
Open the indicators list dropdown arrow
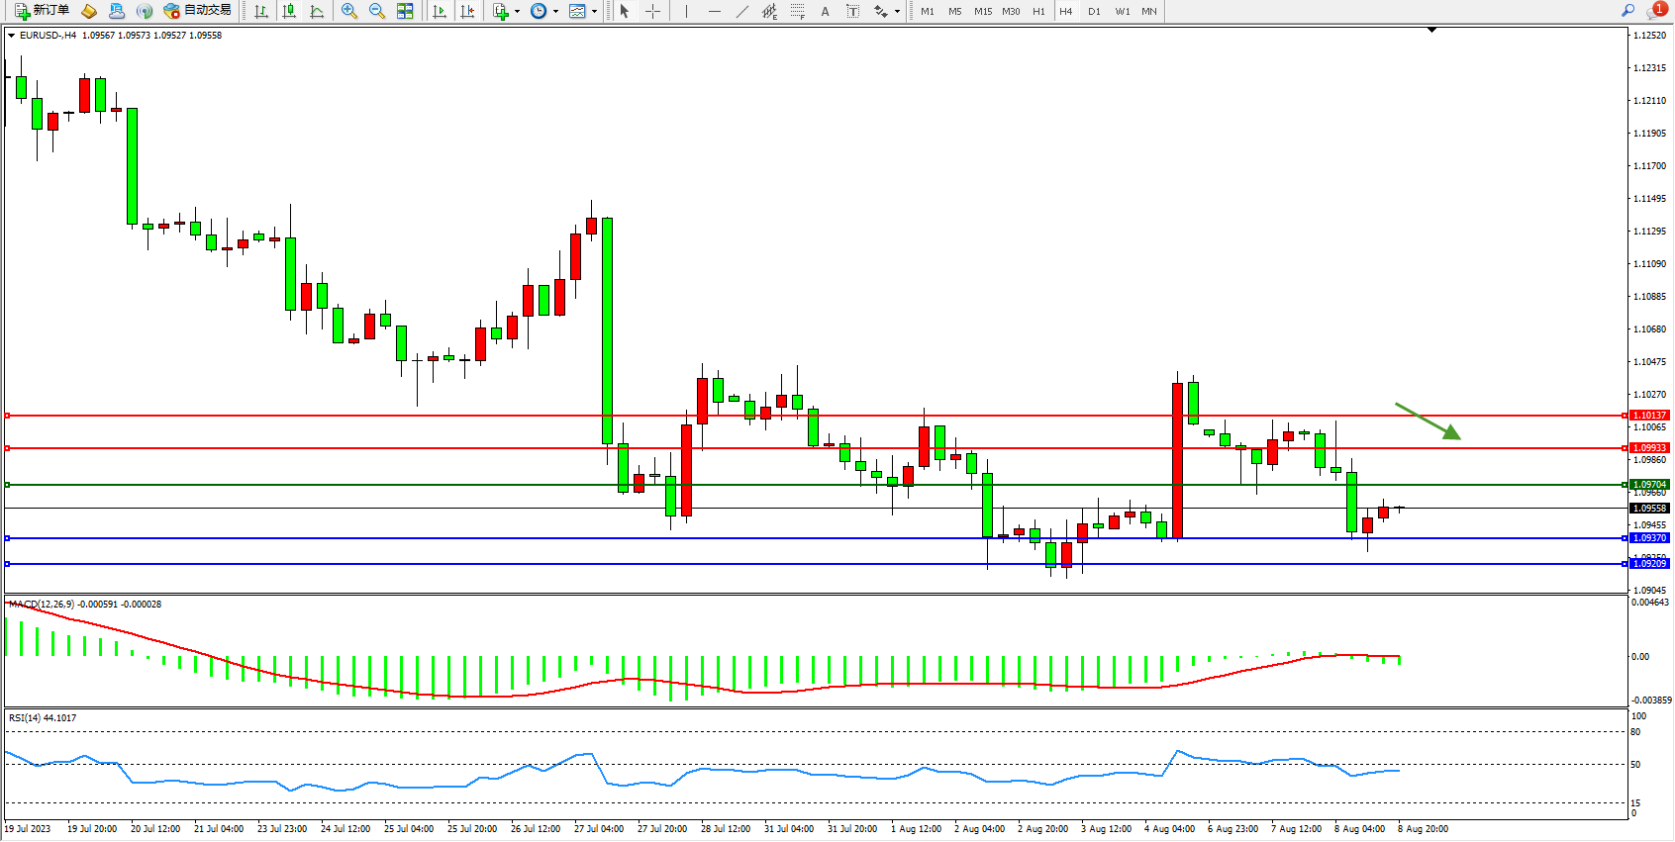pos(517,12)
